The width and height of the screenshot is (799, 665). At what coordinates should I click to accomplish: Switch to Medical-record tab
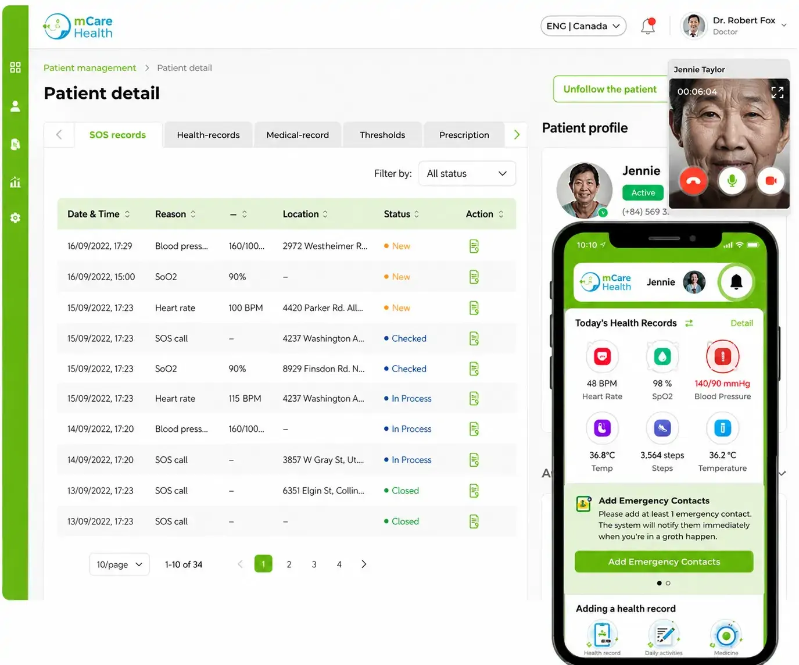point(298,135)
